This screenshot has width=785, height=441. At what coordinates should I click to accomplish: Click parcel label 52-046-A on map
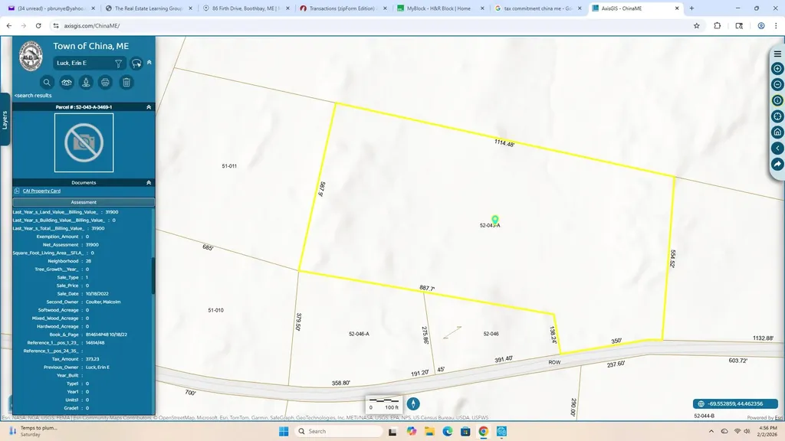[359, 334]
